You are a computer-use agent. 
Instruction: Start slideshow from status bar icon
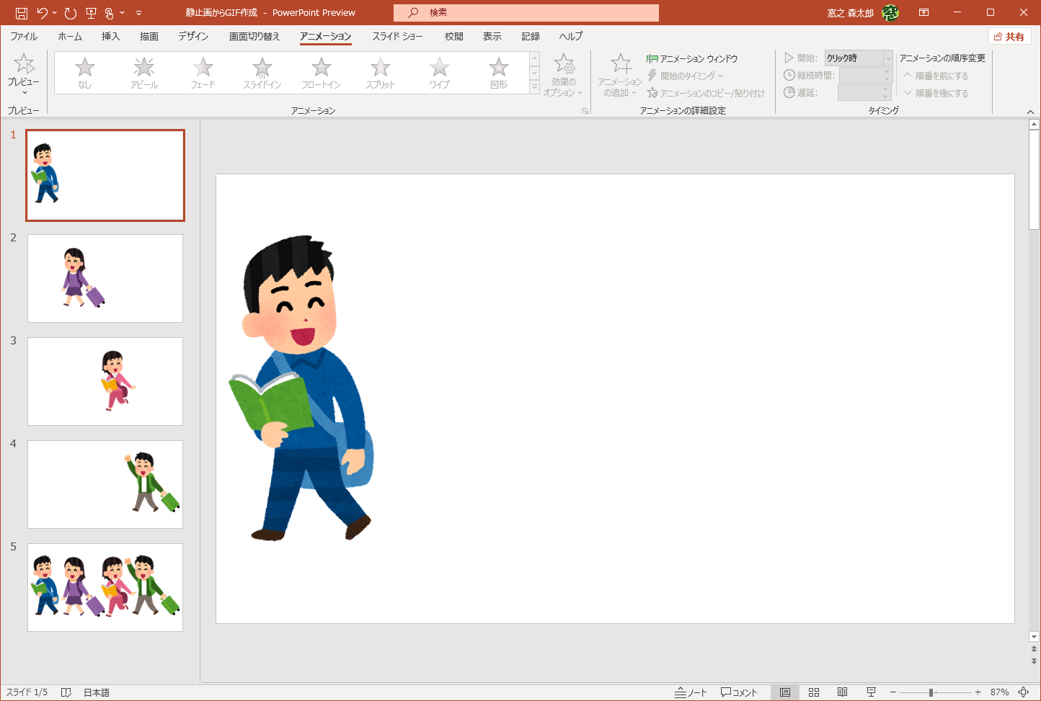[x=871, y=692]
